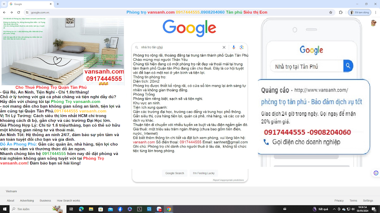Open volume control speaker icon in the tray

[353, 209]
